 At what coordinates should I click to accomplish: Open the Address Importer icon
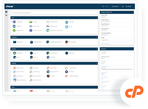31,76
